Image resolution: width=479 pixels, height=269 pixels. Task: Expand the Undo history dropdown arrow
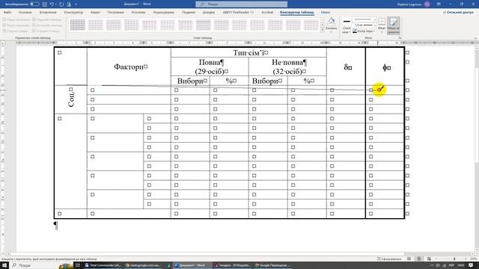[56, 4]
